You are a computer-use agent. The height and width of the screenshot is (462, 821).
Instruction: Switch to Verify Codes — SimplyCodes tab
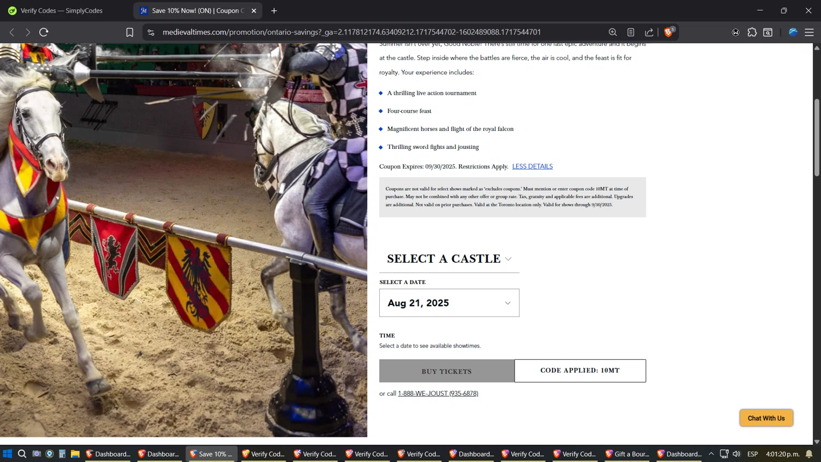[61, 11]
